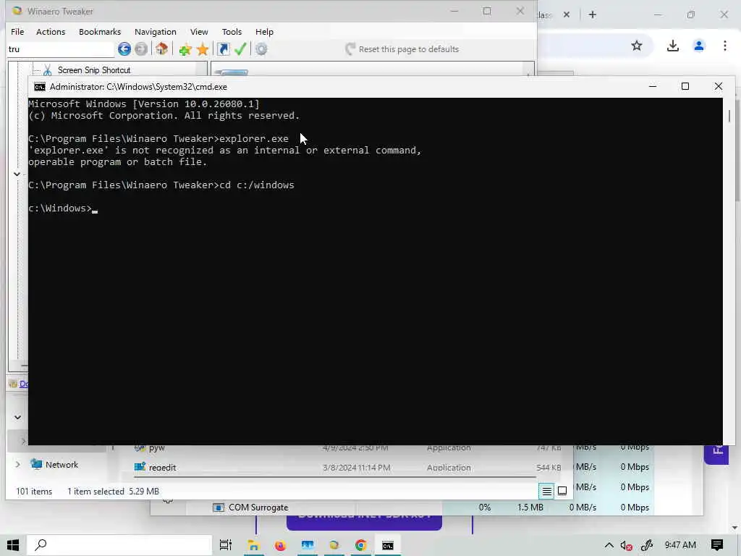
Task: Open bookmarks via the orange star icon
Action: [203, 49]
